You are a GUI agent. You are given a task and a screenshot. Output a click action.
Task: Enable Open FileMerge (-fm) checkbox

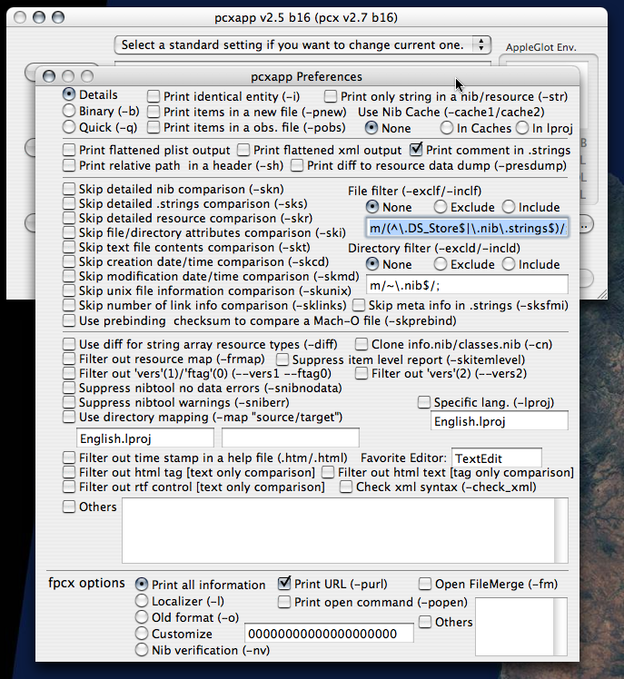pos(425,584)
